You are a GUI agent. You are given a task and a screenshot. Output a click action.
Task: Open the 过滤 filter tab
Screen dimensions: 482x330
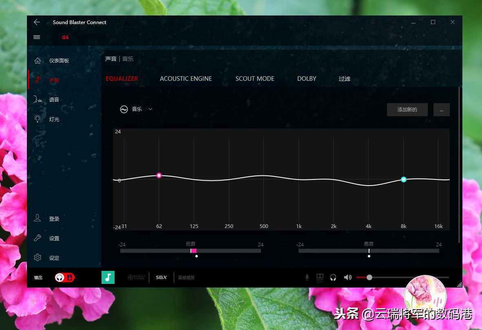click(344, 79)
